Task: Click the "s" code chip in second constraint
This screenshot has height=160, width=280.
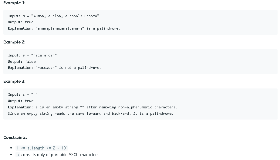Action: coord(18,155)
